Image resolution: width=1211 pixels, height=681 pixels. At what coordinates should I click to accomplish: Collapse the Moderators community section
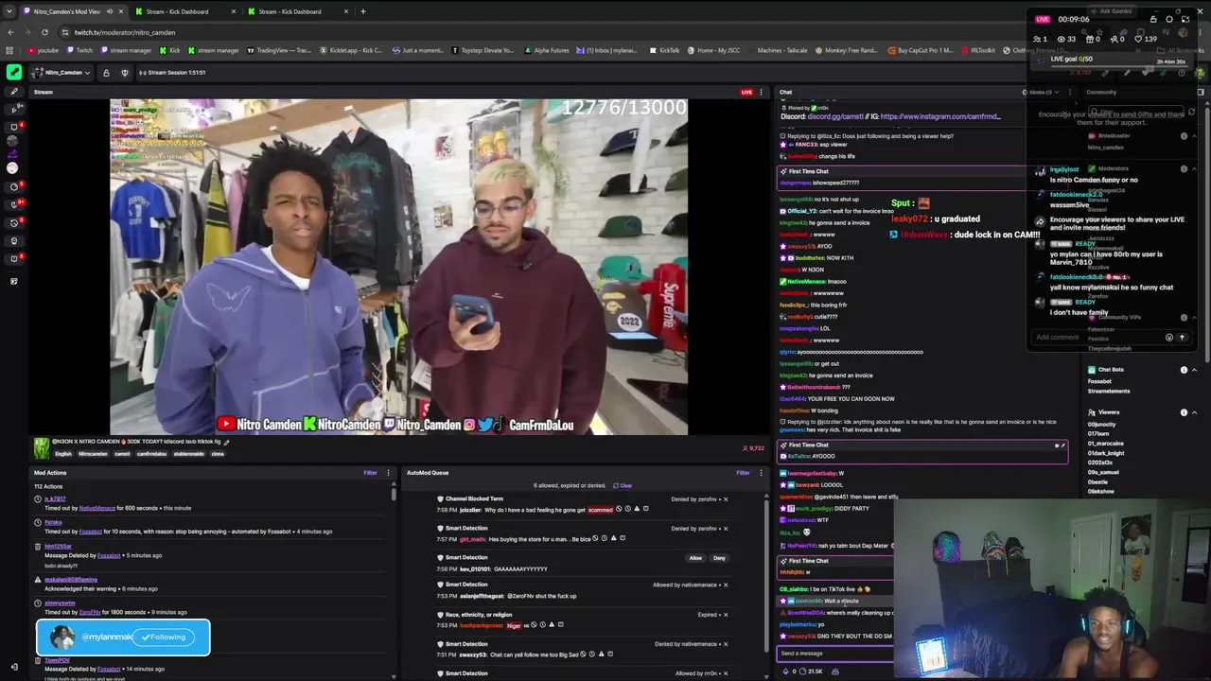(1194, 169)
